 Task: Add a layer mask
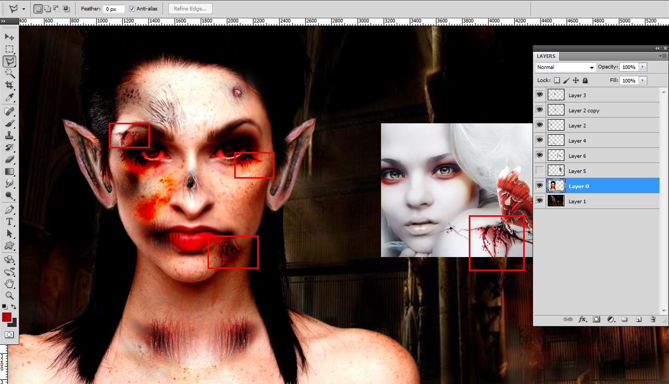click(596, 319)
